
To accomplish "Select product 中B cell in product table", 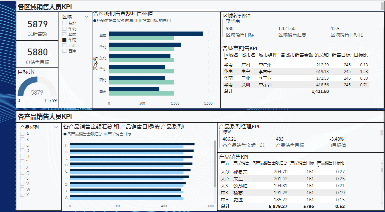I will [225, 193].
